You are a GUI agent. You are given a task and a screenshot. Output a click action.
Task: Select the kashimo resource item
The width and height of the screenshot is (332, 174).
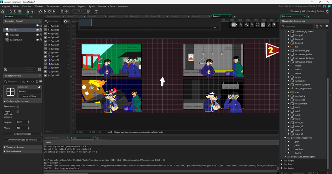click(x=298, y=149)
